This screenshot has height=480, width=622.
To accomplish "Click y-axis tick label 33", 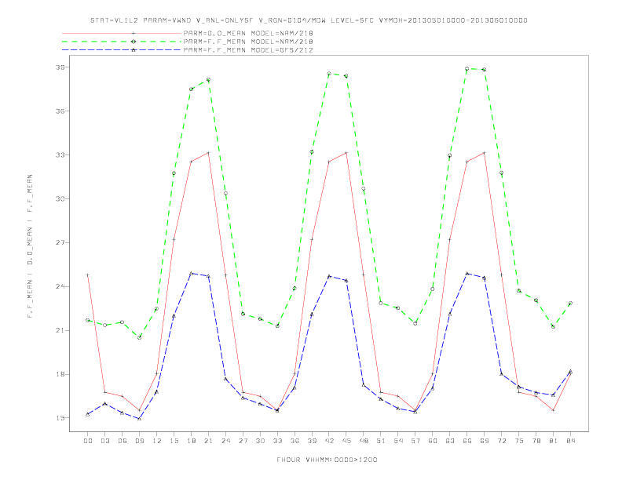I will coord(60,155).
